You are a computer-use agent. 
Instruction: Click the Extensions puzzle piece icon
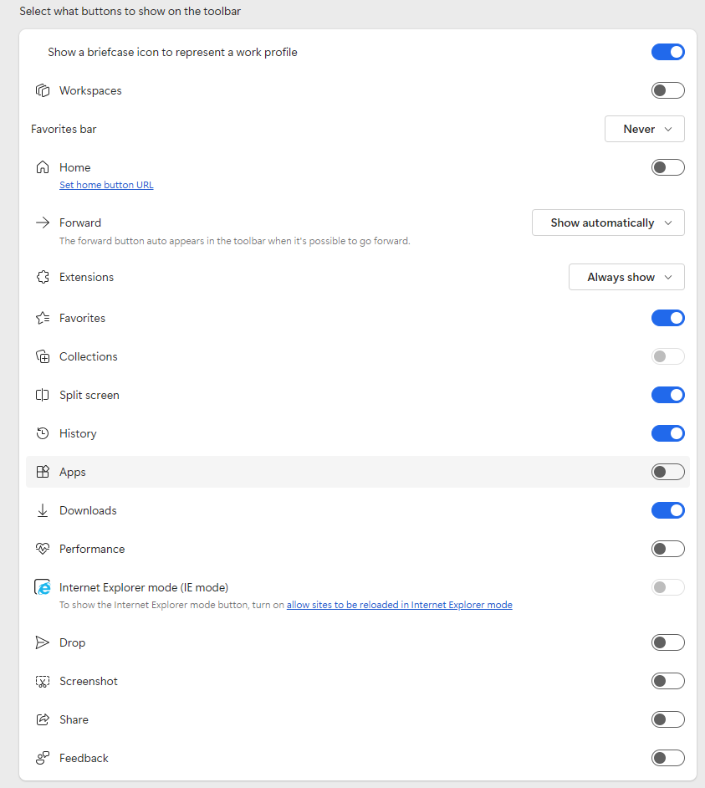[43, 277]
